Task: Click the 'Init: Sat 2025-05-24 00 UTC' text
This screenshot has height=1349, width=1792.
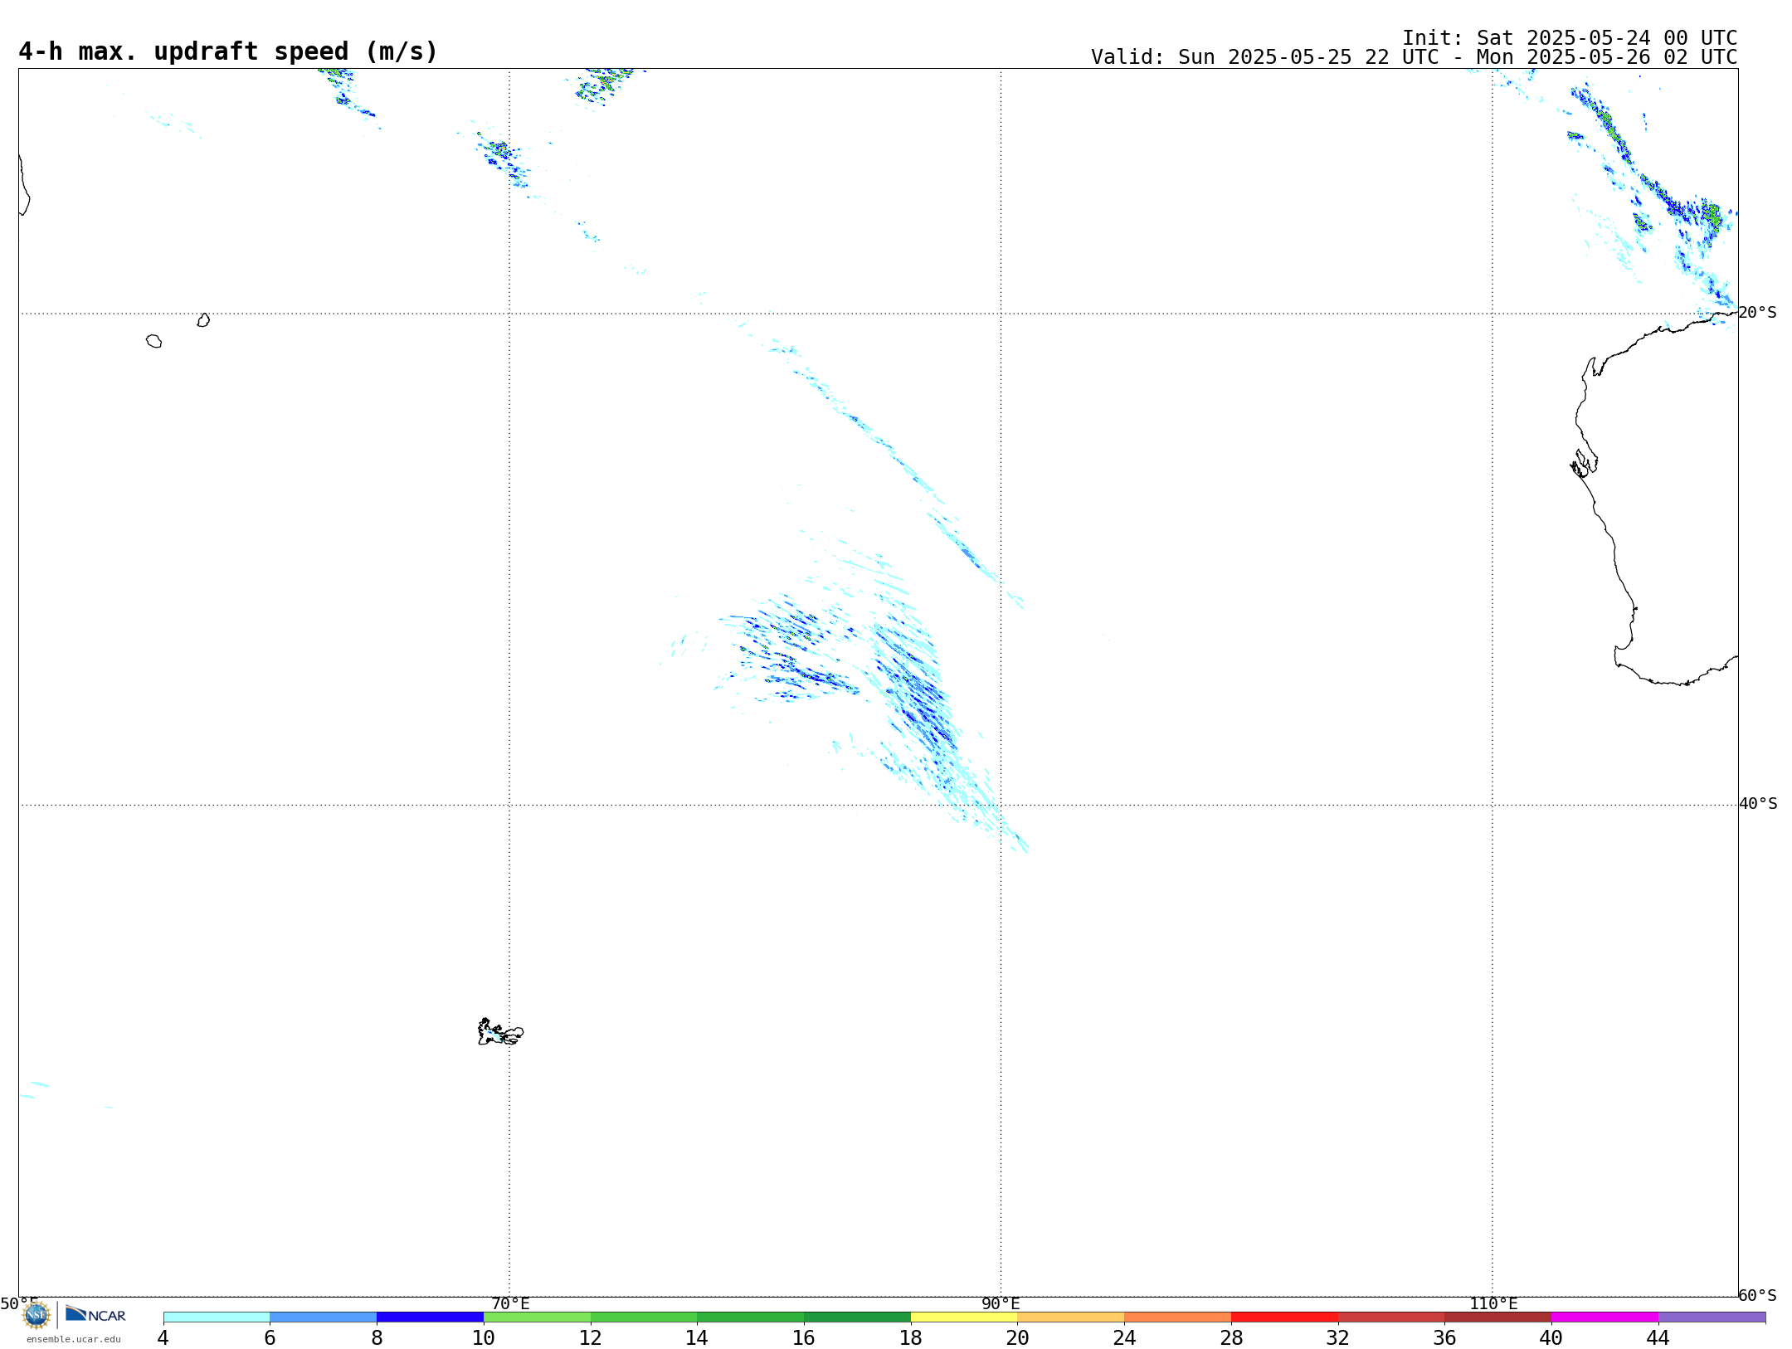Action: tap(1570, 38)
